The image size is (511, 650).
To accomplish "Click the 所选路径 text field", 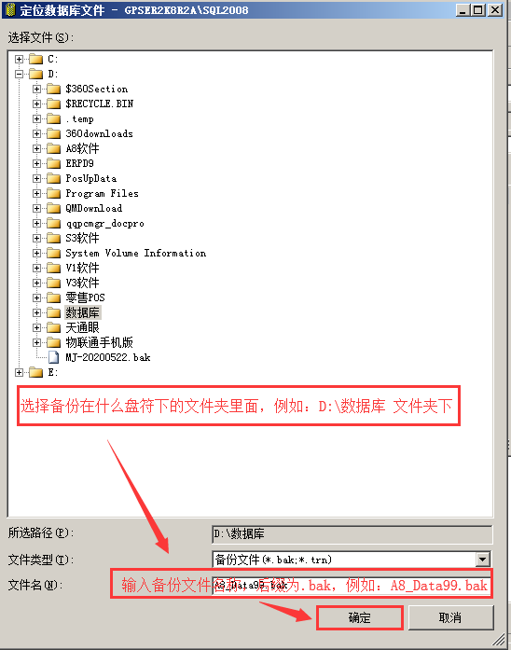I will click(x=352, y=534).
